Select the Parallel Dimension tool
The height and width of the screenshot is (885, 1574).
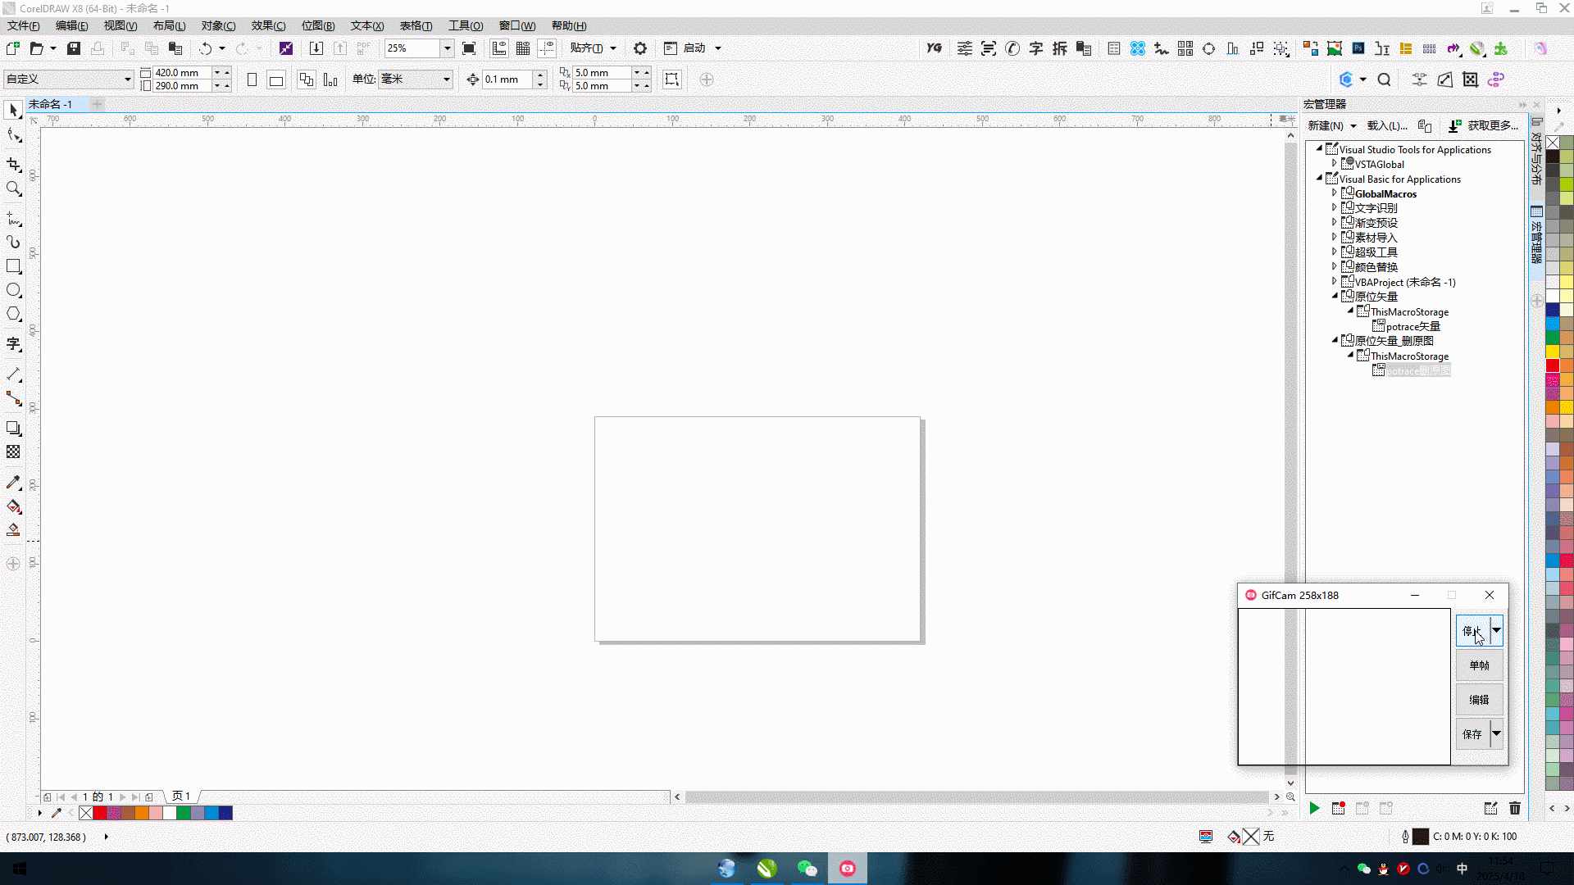coord(13,374)
